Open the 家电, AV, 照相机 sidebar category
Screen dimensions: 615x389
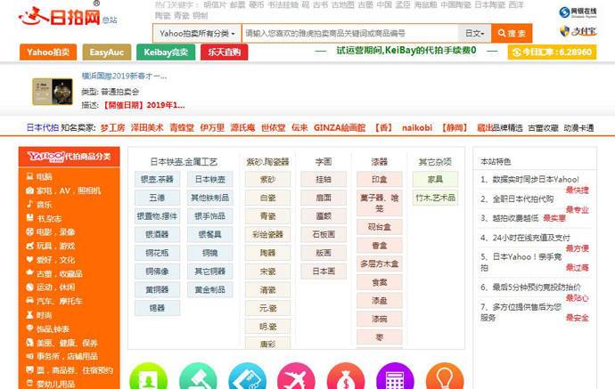(63, 190)
